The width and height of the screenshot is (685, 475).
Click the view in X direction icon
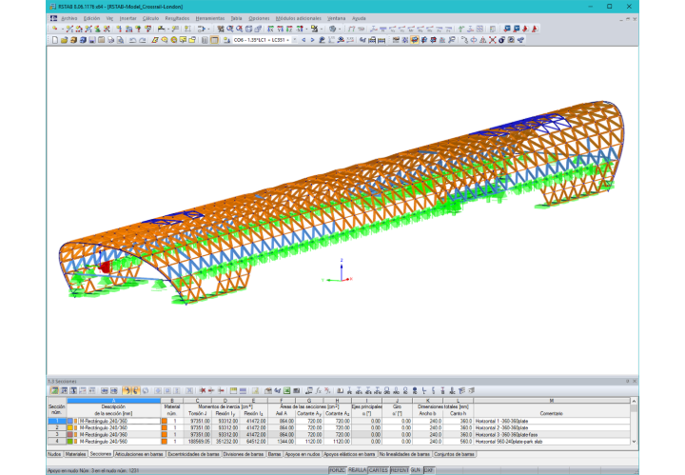271,29
